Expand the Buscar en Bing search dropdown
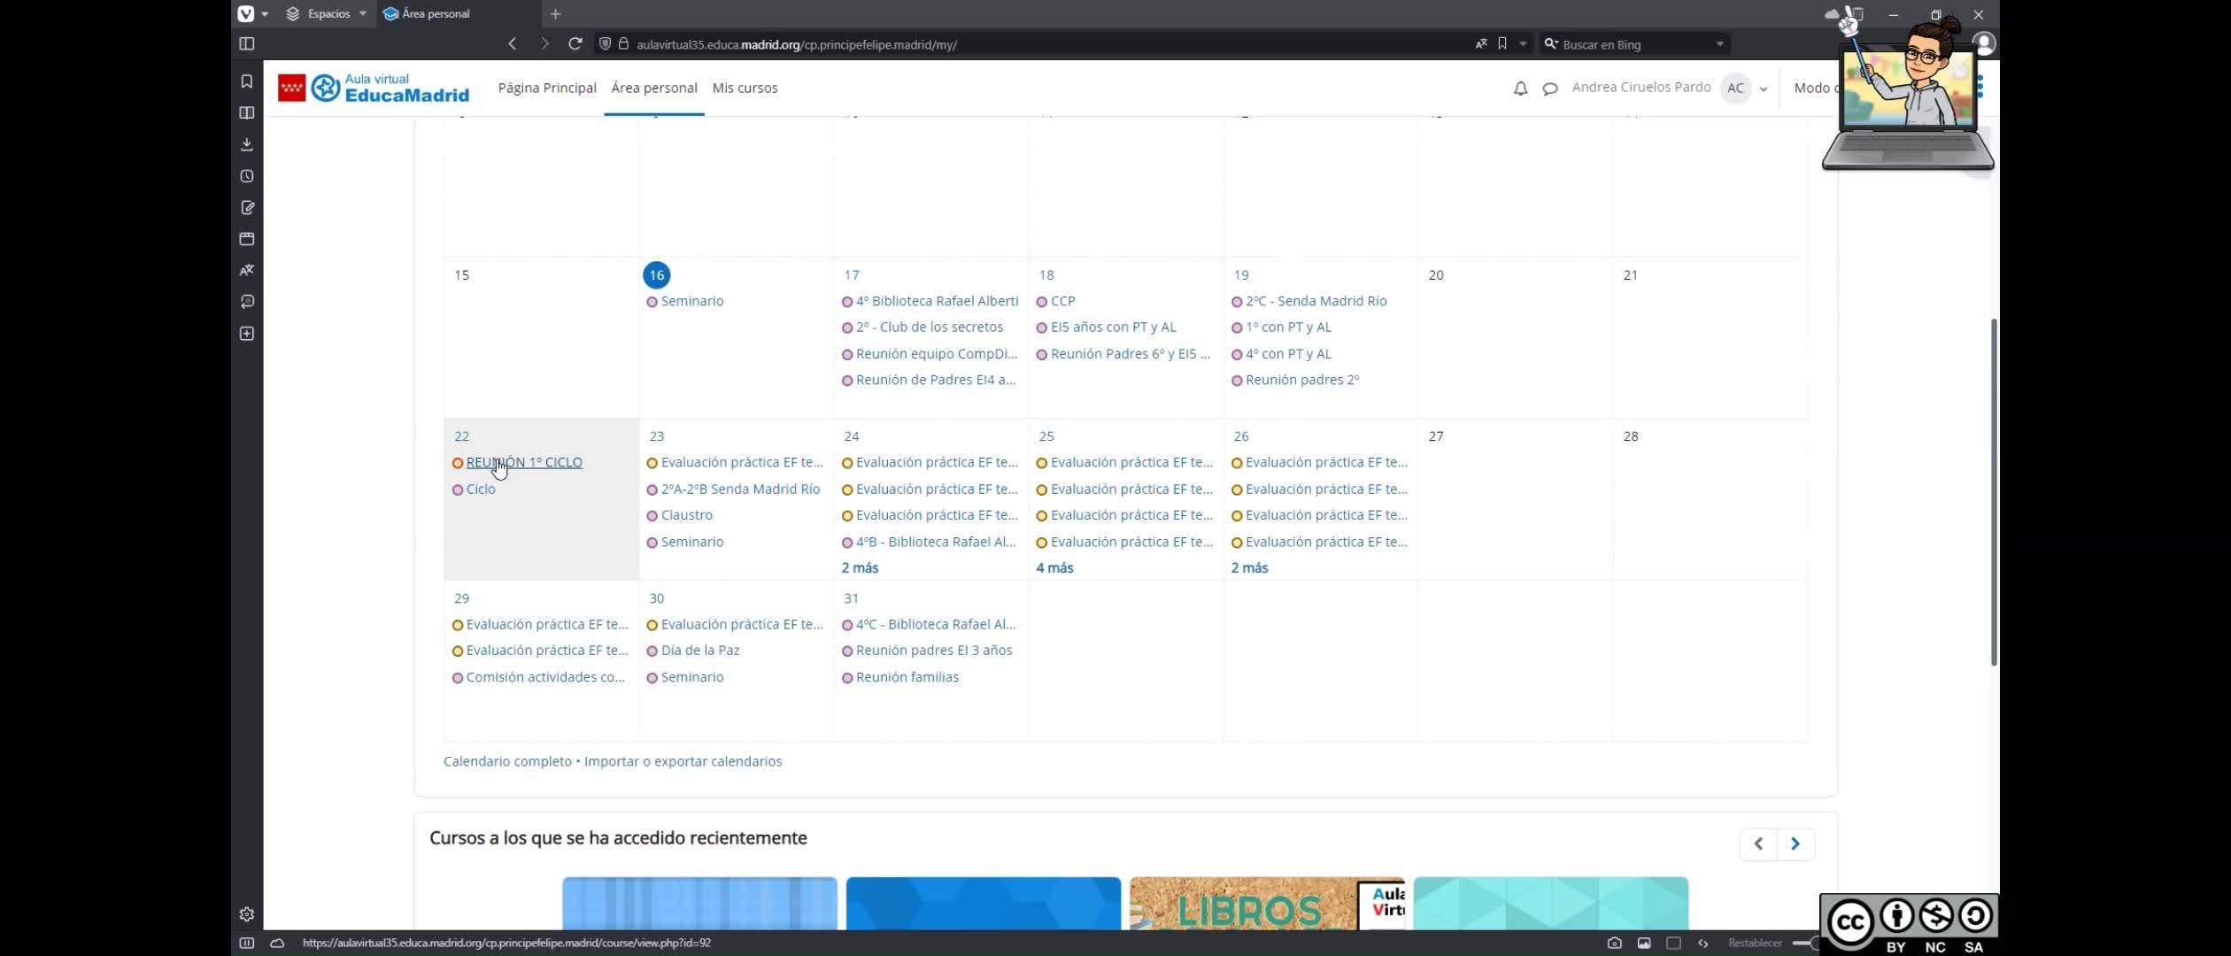The image size is (2231, 956). 1719,43
